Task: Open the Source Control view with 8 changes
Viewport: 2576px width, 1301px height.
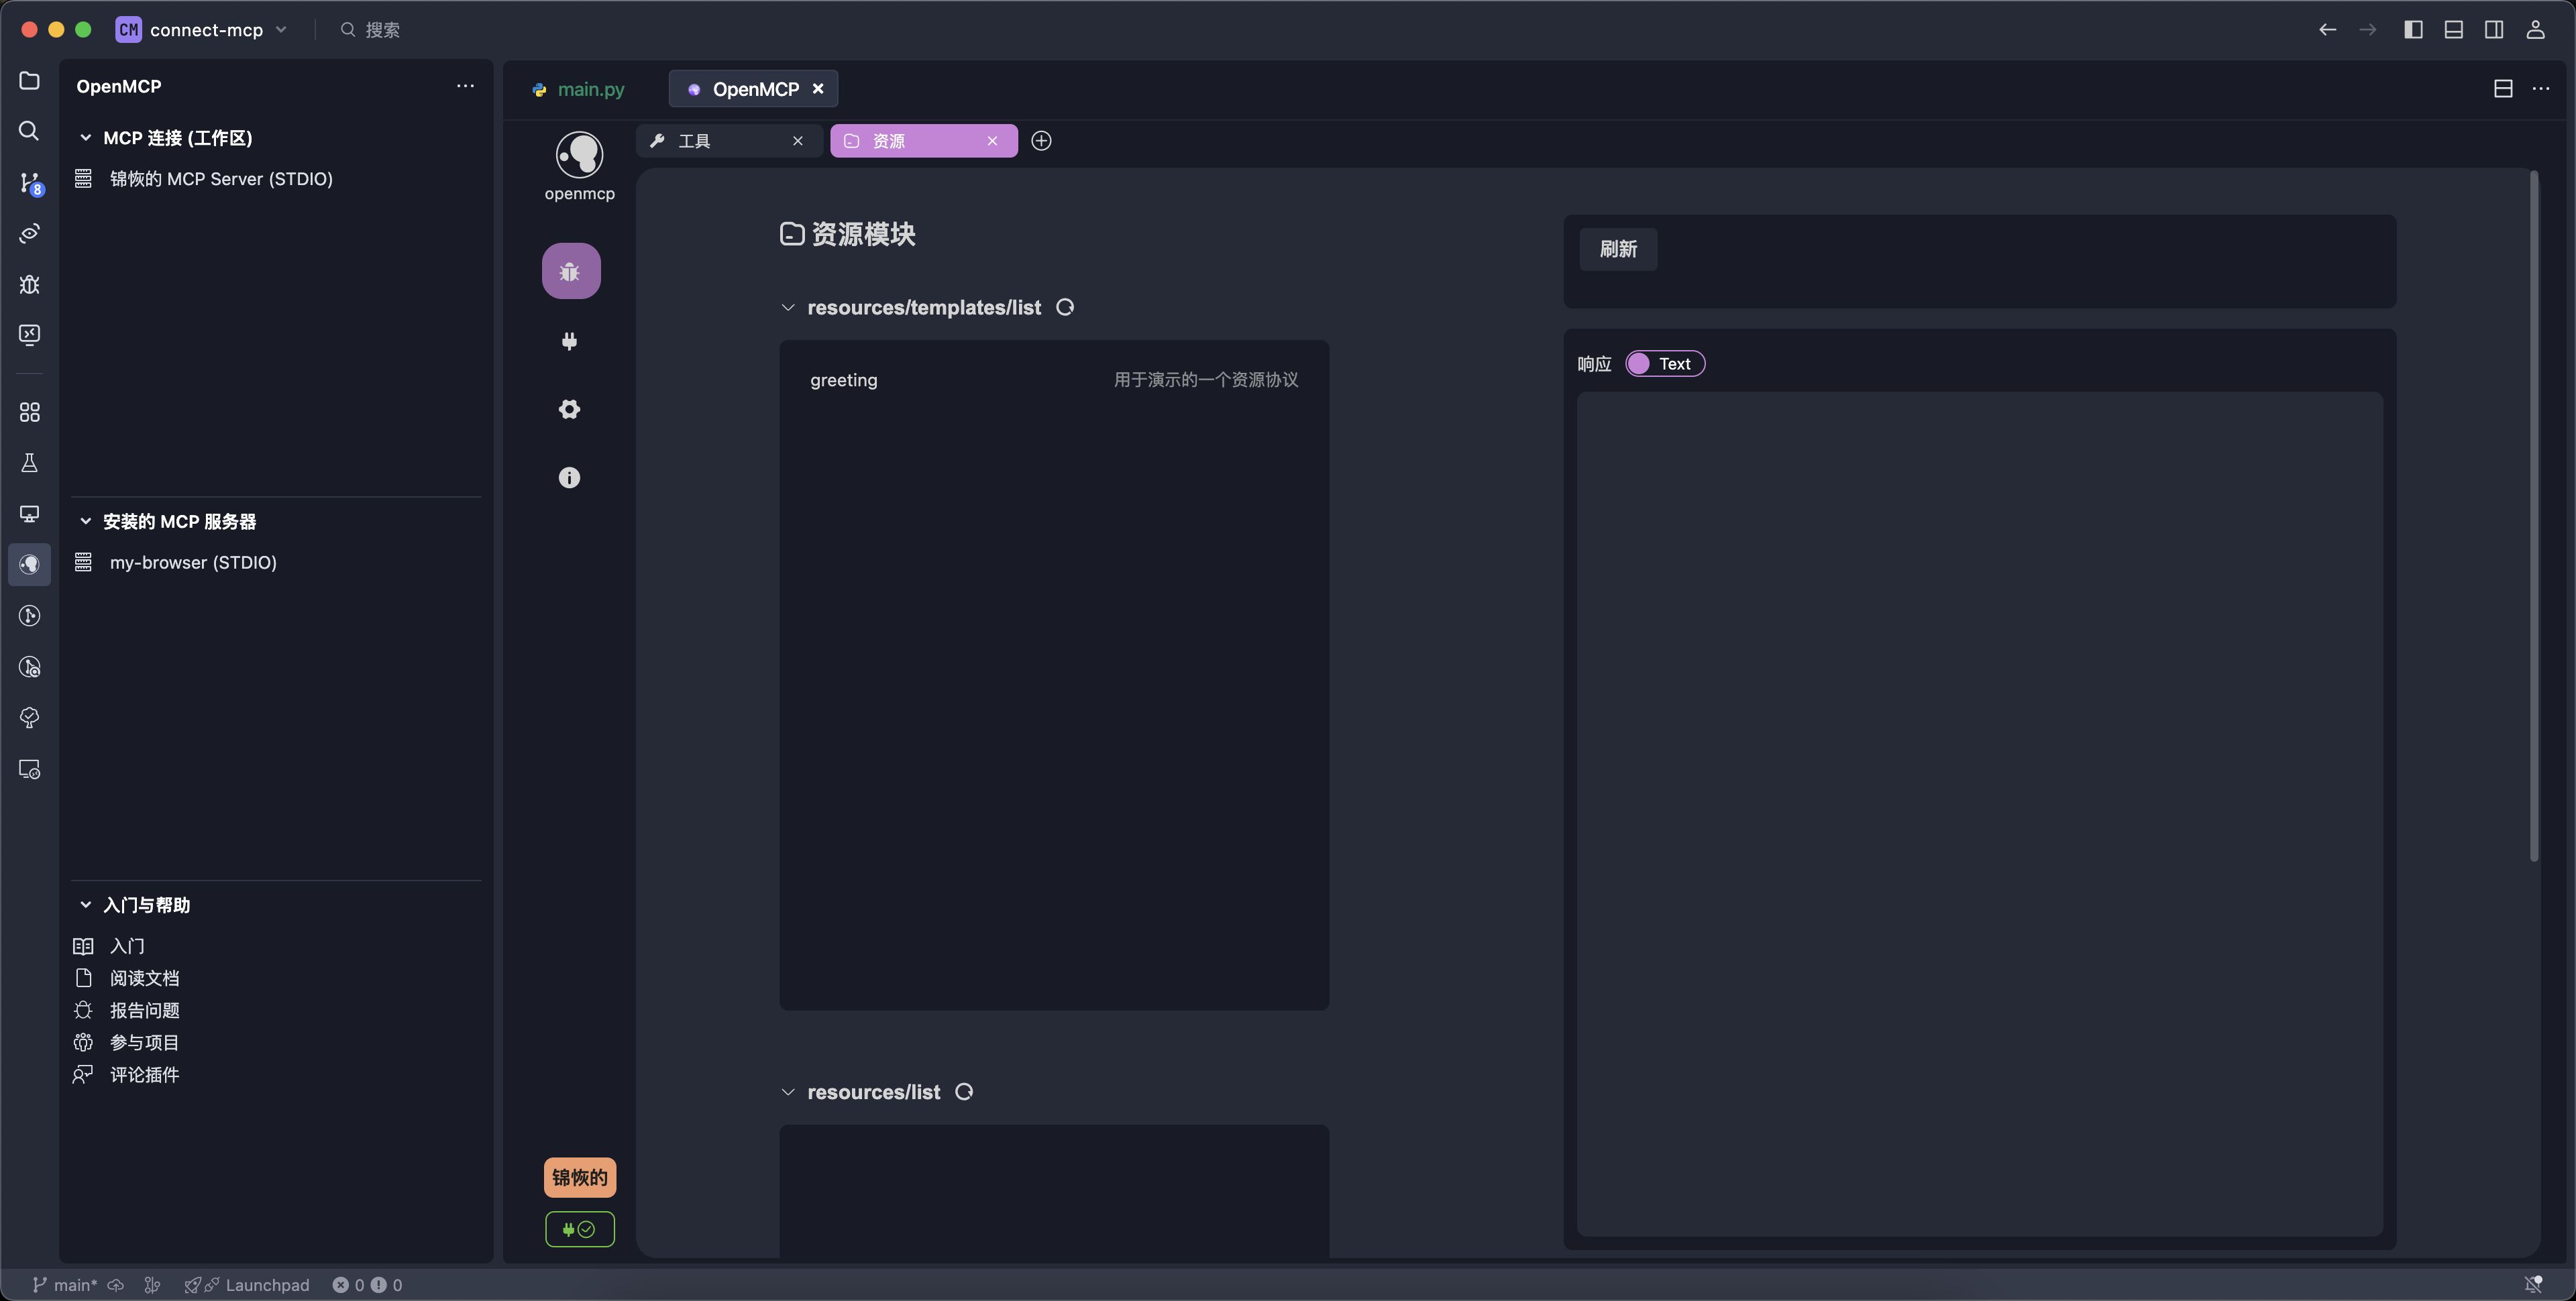Action: click(29, 183)
